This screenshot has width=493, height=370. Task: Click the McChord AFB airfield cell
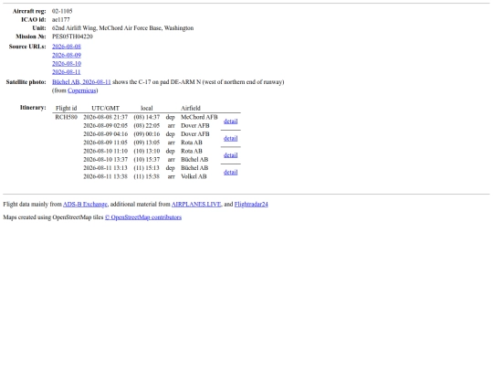[x=199, y=117]
